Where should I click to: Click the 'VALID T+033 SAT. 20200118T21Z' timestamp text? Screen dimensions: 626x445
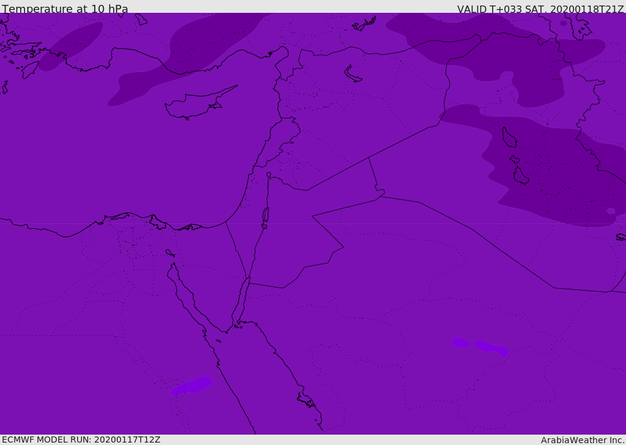[540, 9]
